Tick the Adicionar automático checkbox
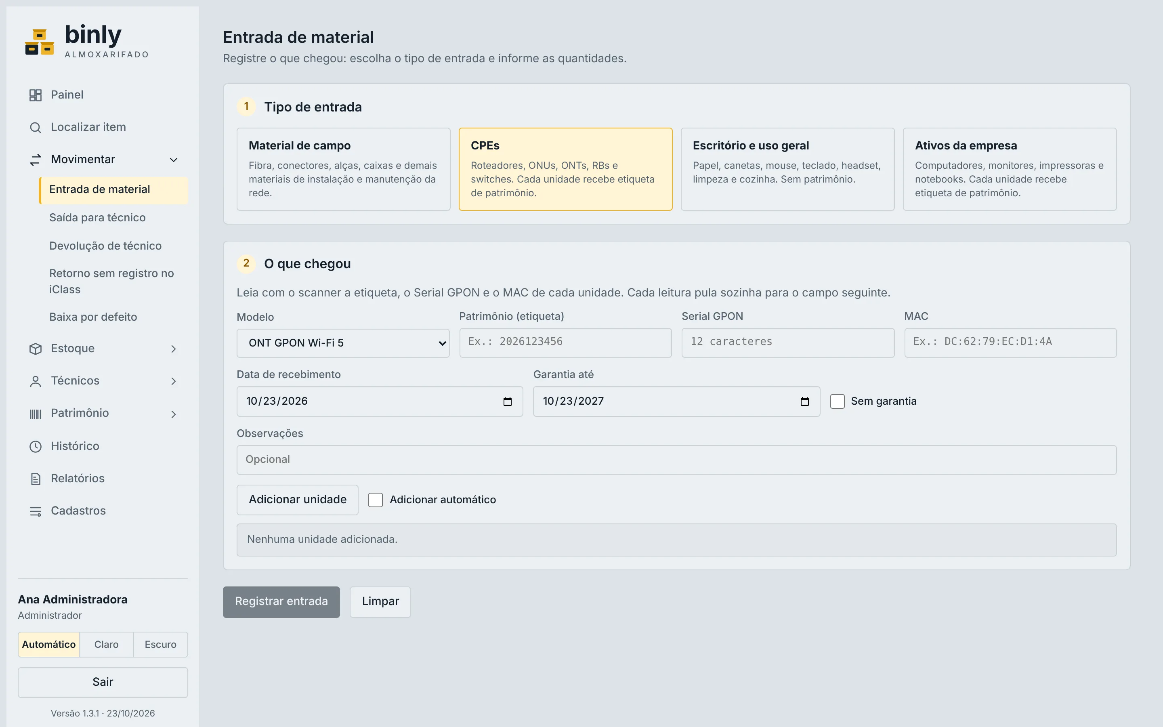1163x727 pixels. click(x=375, y=500)
